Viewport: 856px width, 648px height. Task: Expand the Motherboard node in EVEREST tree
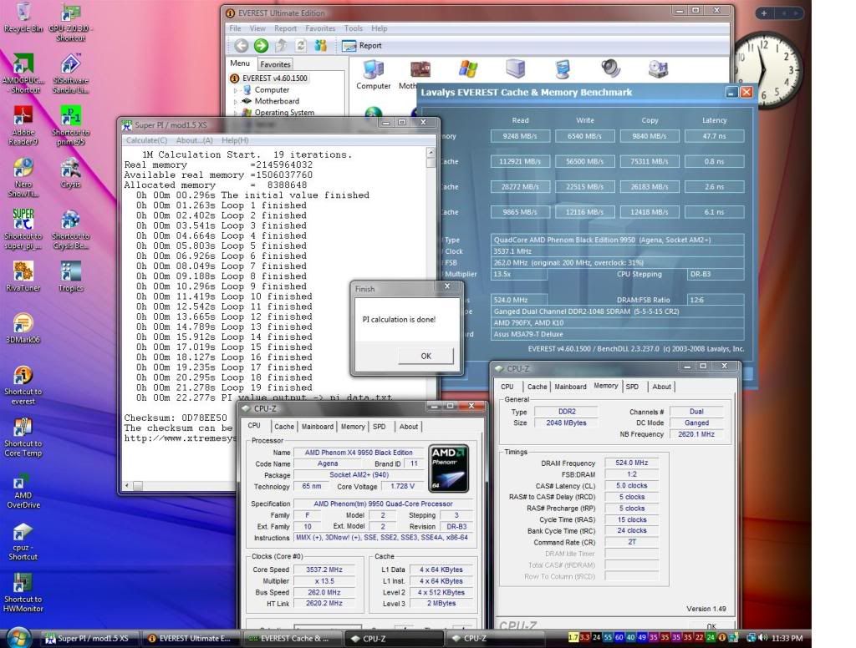(236, 101)
